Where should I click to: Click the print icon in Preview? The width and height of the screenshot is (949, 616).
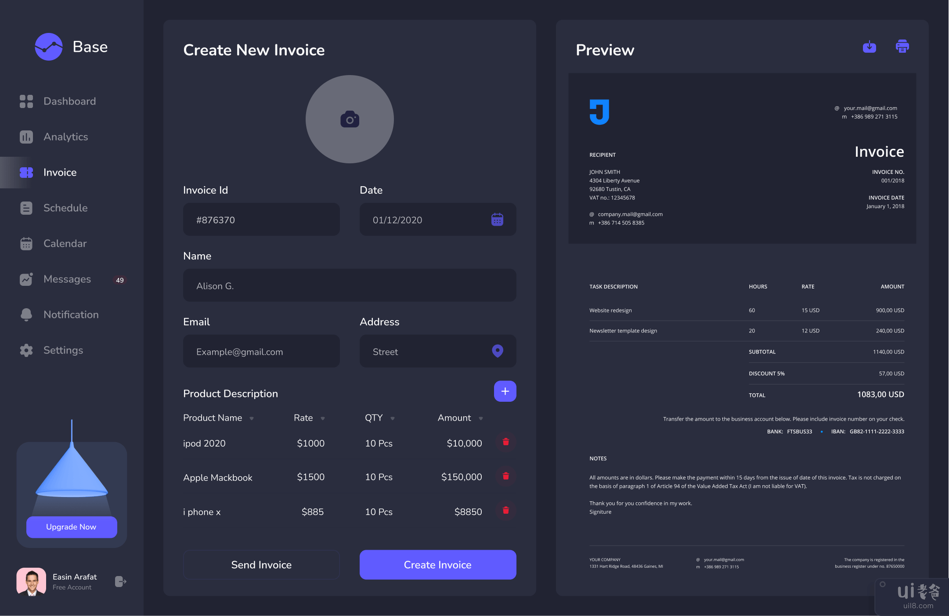[902, 47]
